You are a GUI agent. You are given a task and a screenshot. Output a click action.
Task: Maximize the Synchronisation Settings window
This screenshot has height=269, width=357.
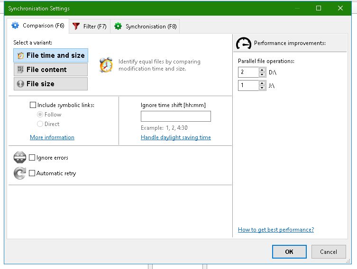coord(319,8)
